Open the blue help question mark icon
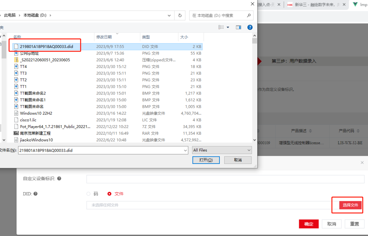The height and width of the screenshot is (236, 368). [x=250, y=28]
